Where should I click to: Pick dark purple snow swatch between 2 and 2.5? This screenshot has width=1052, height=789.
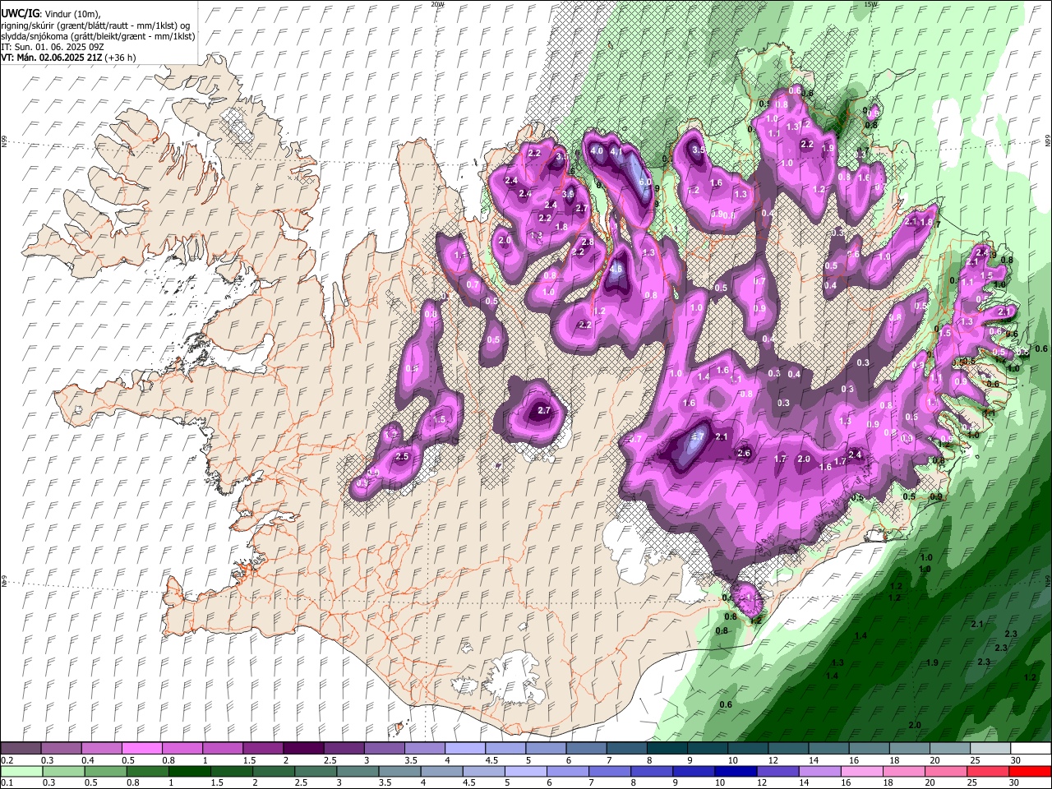coord(302,749)
